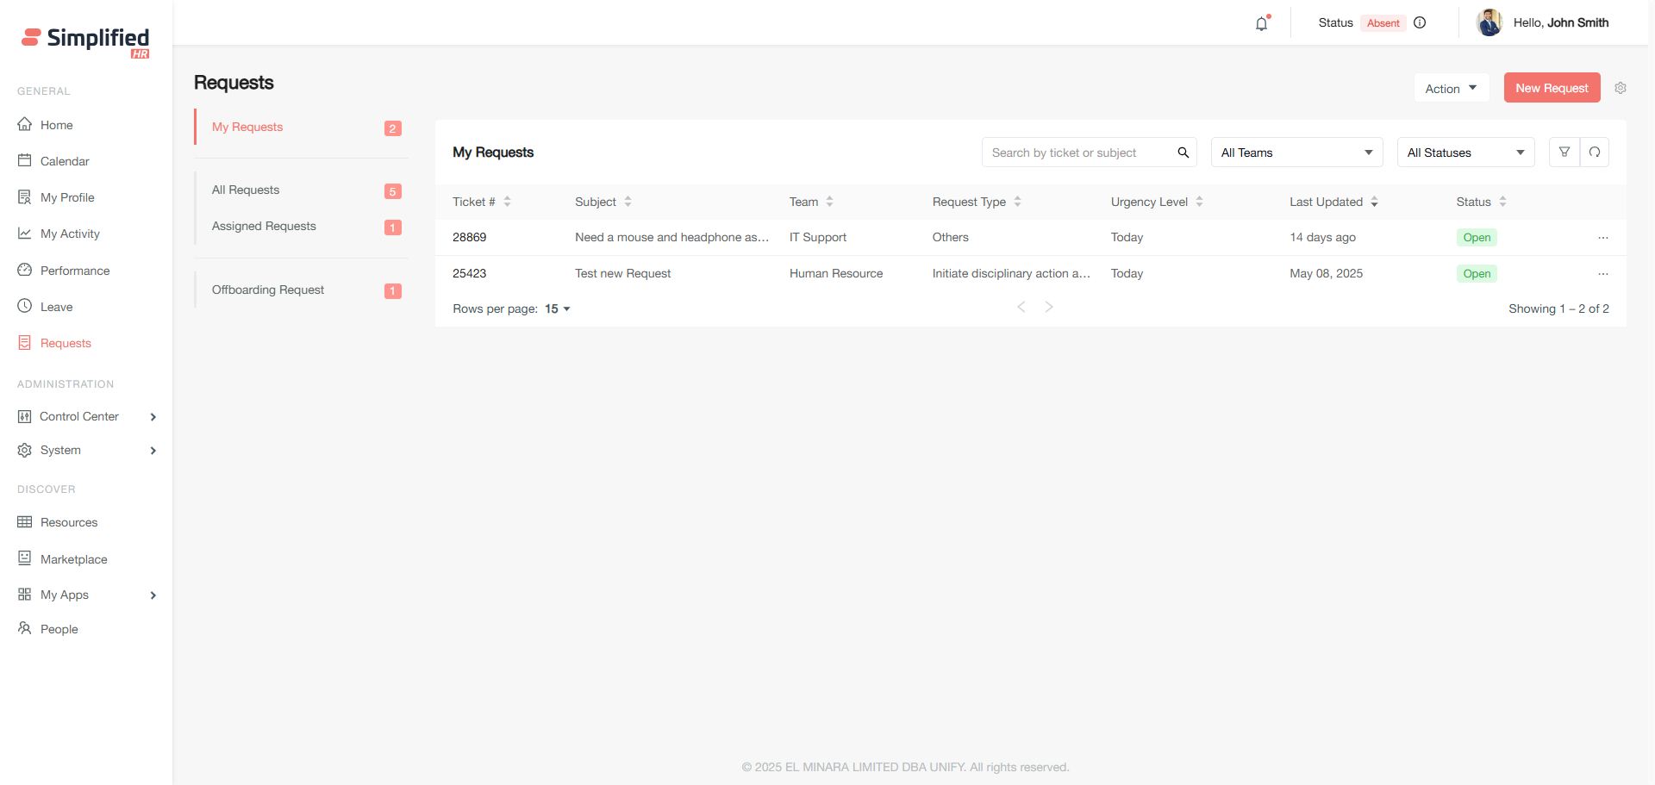The width and height of the screenshot is (1655, 785).
Task: Switch to All Requests tab
Action: [x=246, y=190]
